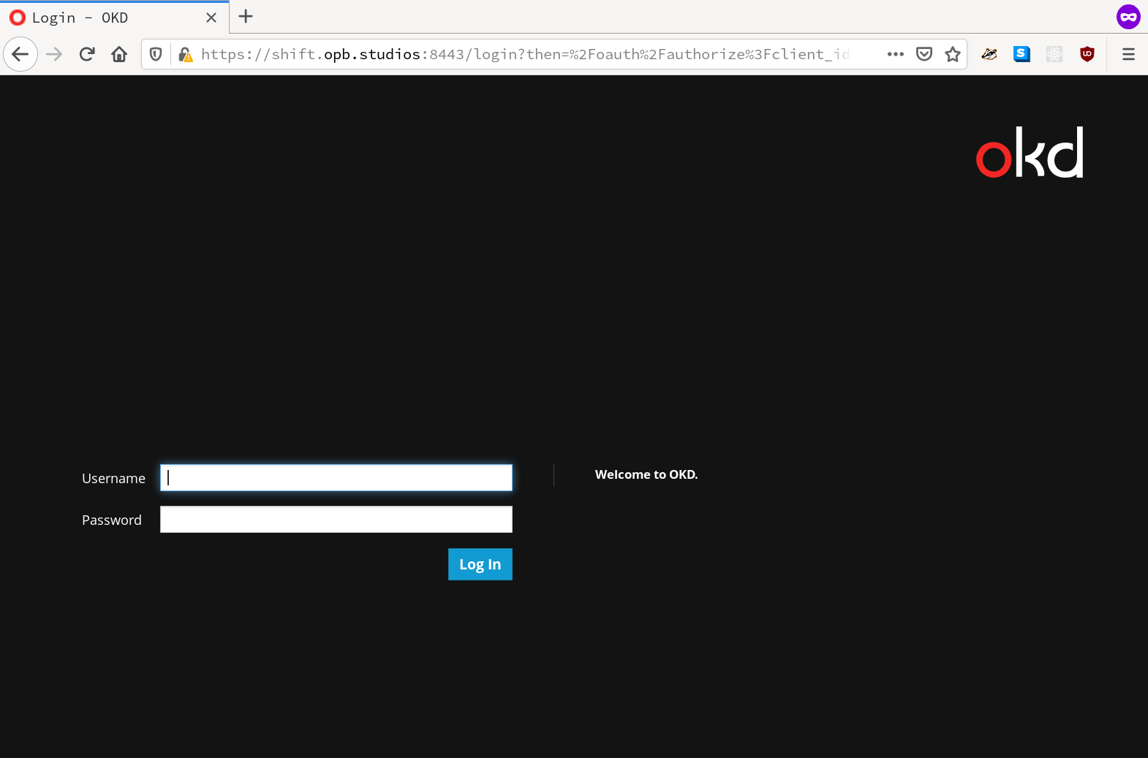Focus the Password input field

click(336, 520)
